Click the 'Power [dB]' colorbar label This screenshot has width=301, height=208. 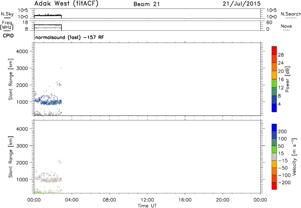(x=287, y=79)
